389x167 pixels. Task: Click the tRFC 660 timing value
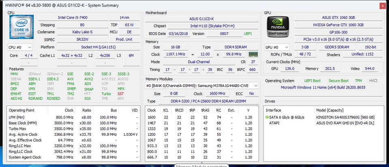pyautogui.click(x=252, y=70)
